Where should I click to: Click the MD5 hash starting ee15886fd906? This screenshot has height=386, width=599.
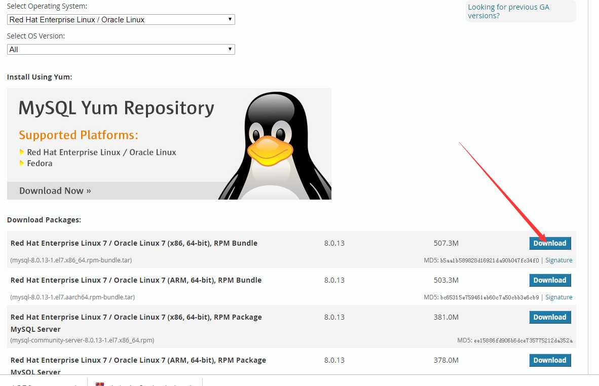pos(523,340)
